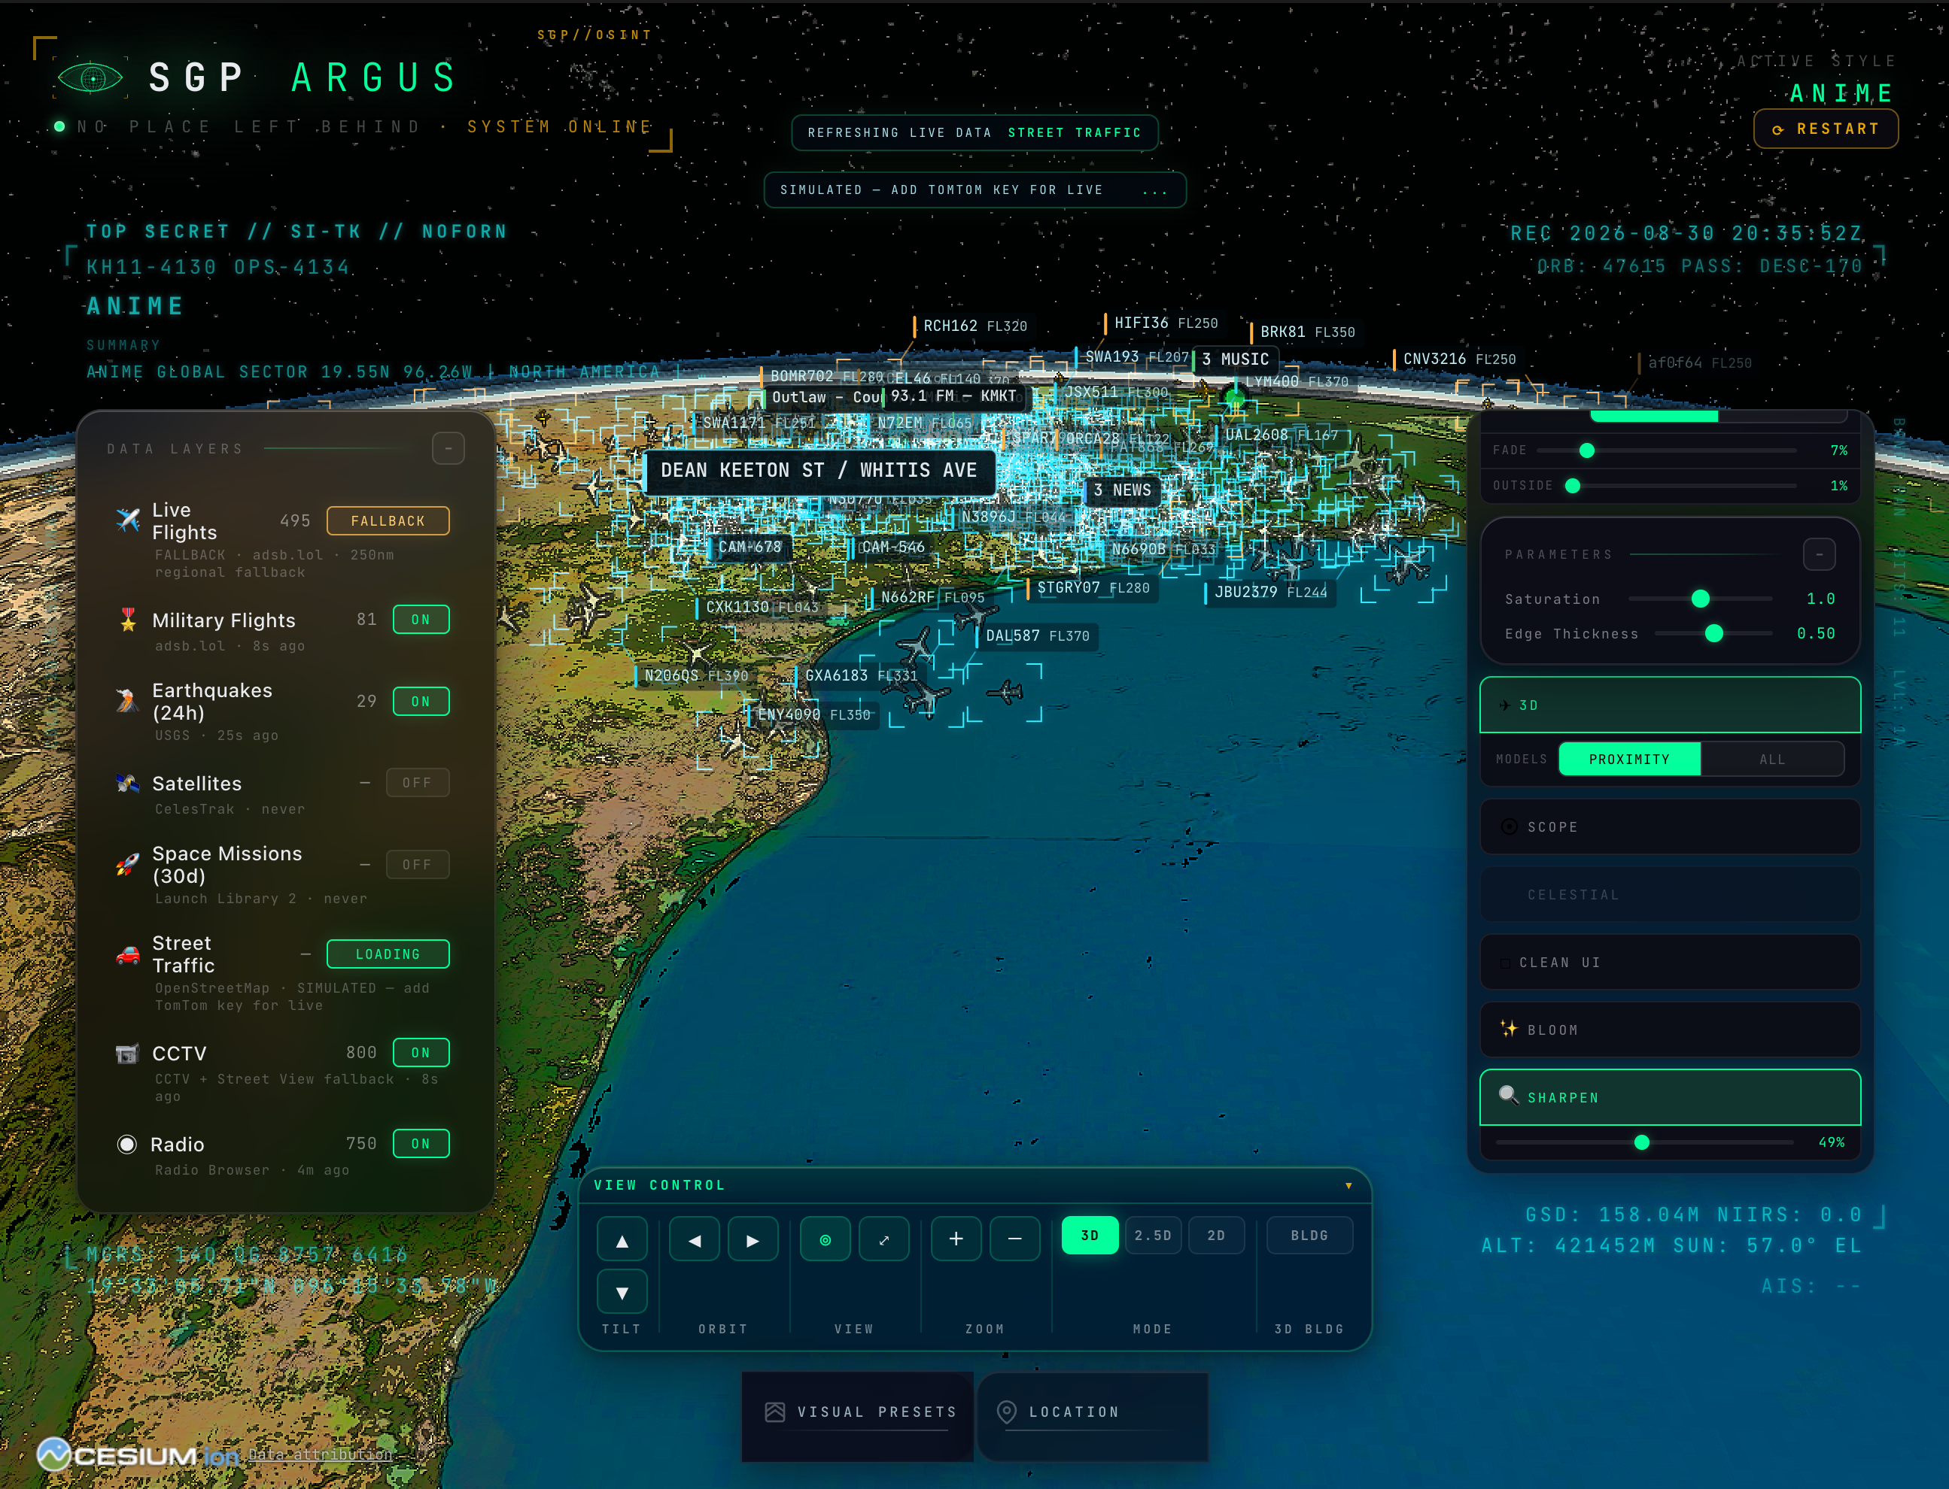Viewport: 1949px width, 1489px height.
Task: Switch to 2D view mode
Action: (1217, 1236)
